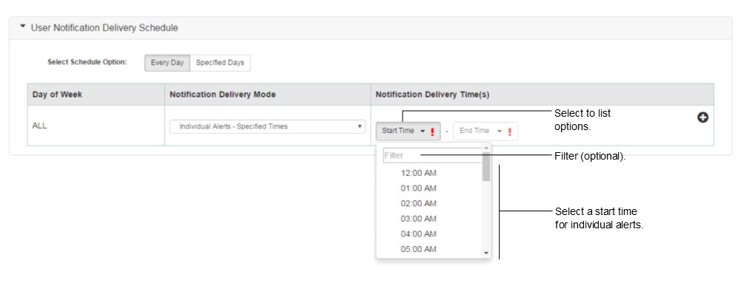Image resolution: width=749 pixels, height=283 pixels.
Task: Choose 04:00 AM from the time list
Action: click(x=418, y=233)
